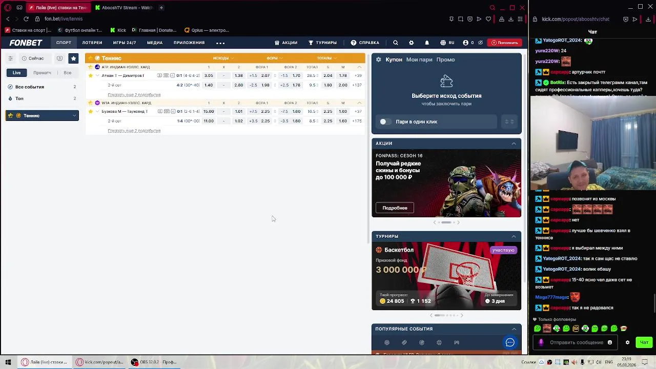Click the green Чат send button
This screenshot has width=656, height=369.
[x=644, y=342]
